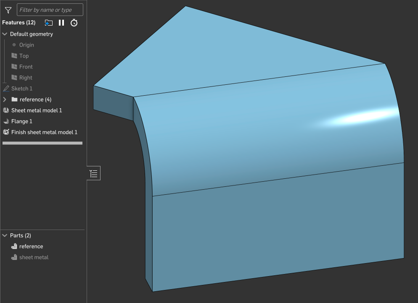
Task: Select the Right plane
Action: (26, 78)
